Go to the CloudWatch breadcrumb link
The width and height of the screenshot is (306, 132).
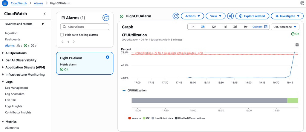click(19, 3)
